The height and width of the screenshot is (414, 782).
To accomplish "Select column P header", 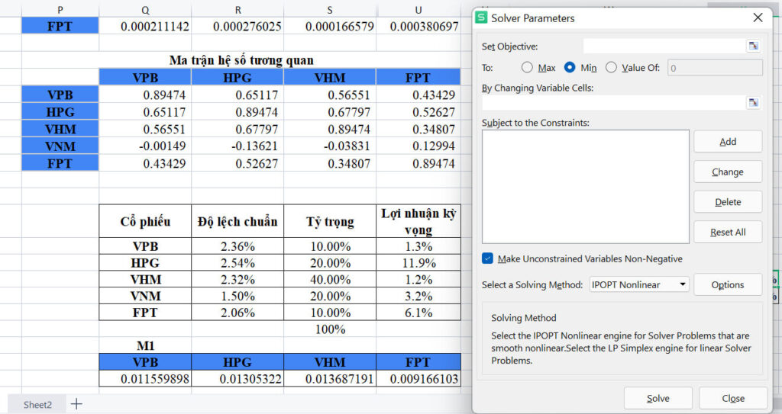I will coord(60,10).
